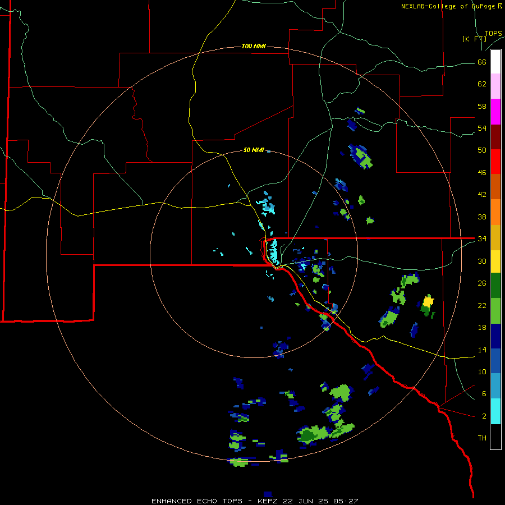Click the '100 NMI' range ring label
Screen dimensions: 505x505
pyautogui.click(x=254, y=47)
